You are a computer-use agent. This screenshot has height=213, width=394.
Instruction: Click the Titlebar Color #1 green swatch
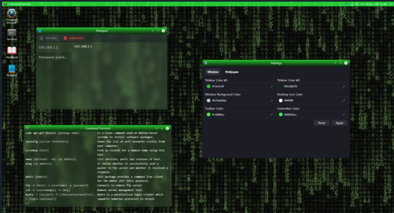tap(208, 87)
